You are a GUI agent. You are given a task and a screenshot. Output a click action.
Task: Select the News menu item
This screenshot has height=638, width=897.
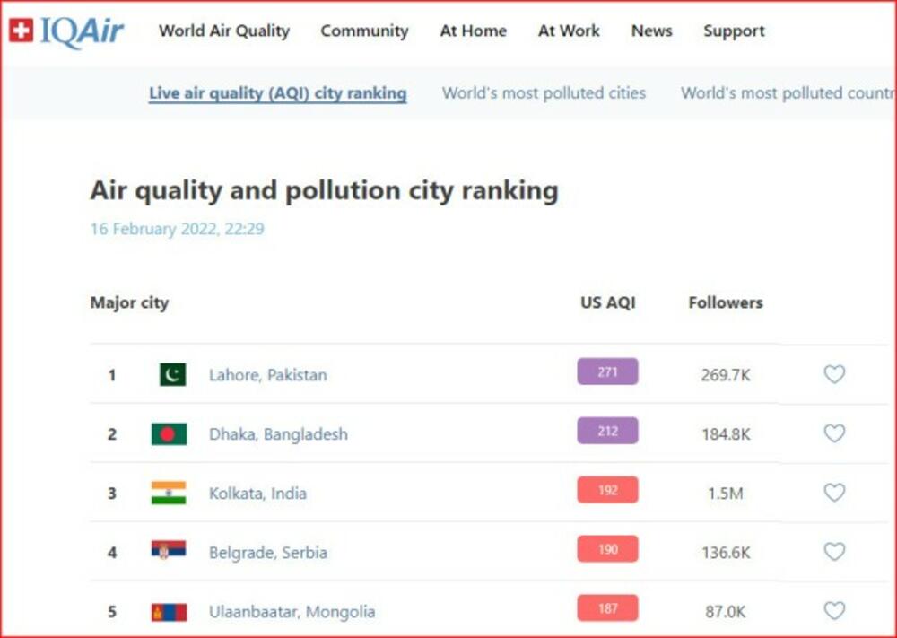point(651,31)
